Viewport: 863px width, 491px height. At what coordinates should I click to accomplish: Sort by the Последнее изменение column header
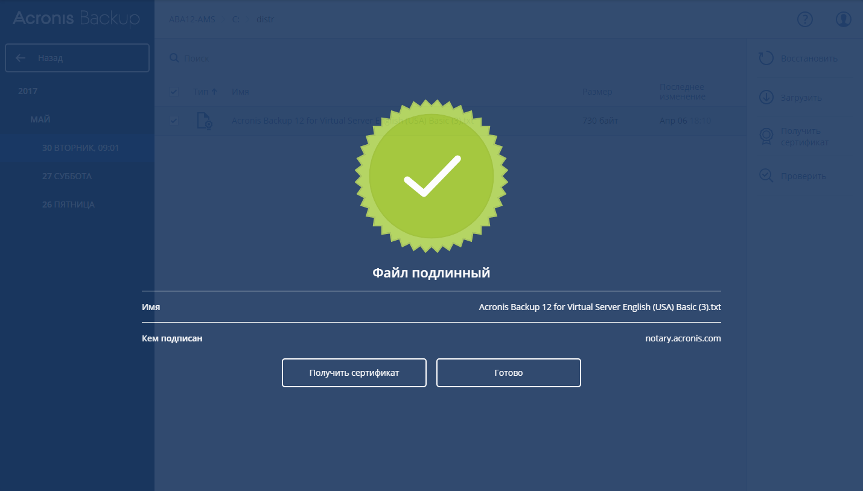[683, 92]
